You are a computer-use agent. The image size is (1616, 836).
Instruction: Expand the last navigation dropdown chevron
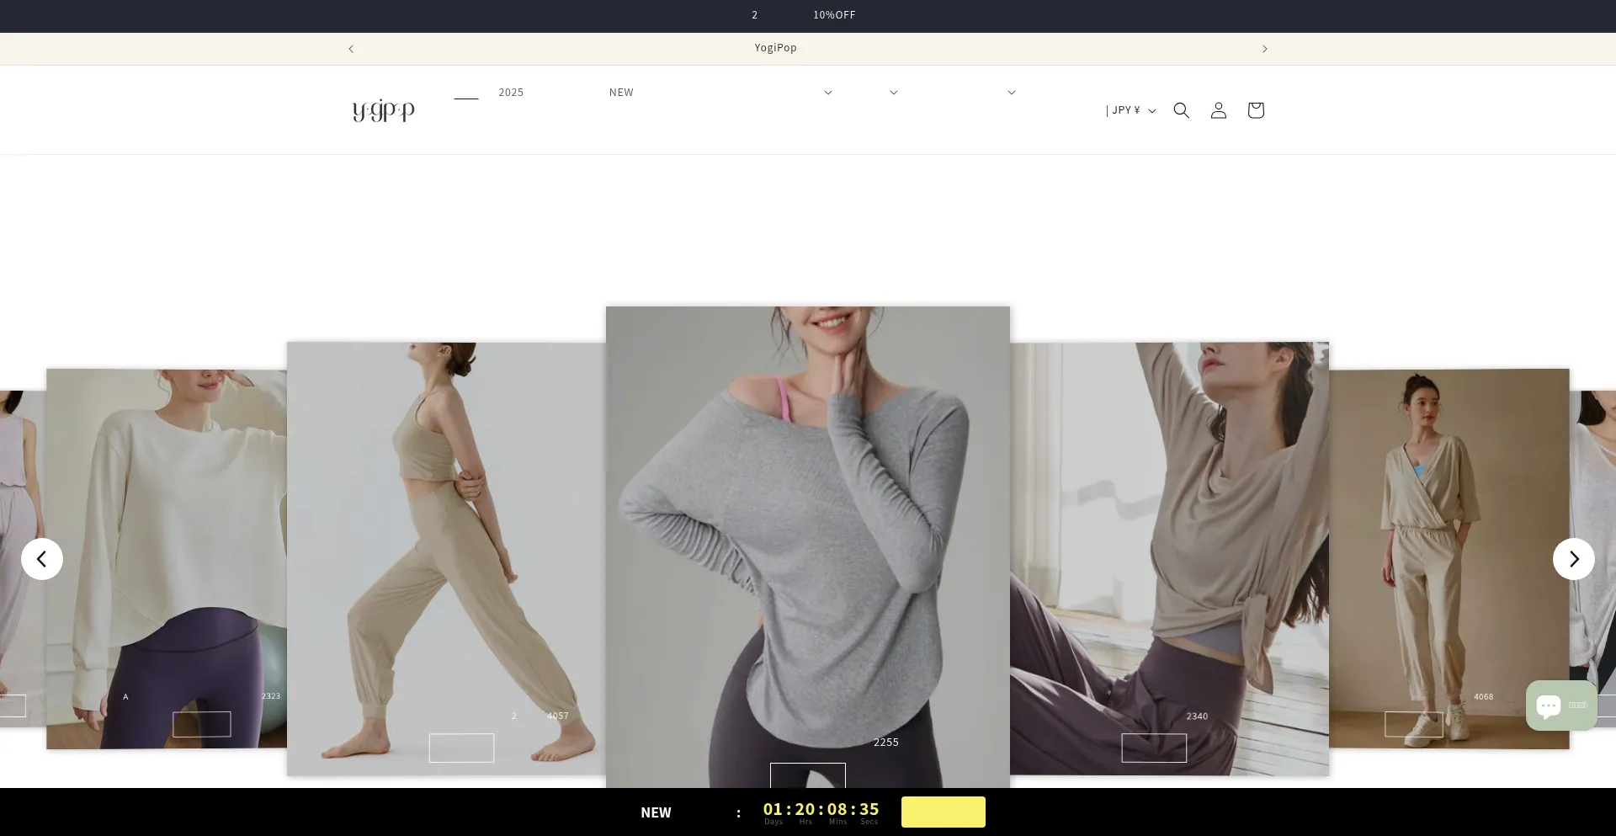point(1011,93)
